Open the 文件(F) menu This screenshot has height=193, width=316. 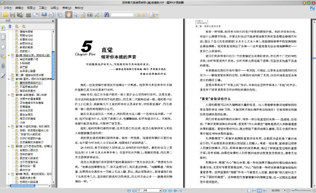pos(8,8)
